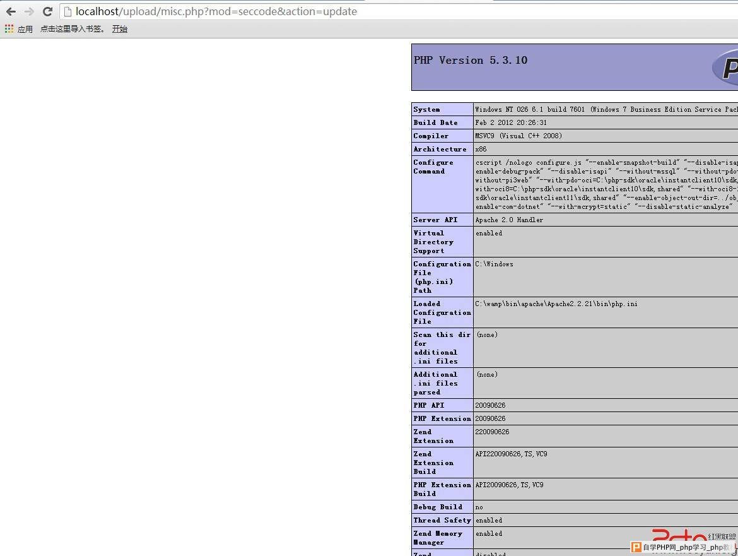Select the C:\wamp\bin\apache php.ini path

tap(556, 304)
